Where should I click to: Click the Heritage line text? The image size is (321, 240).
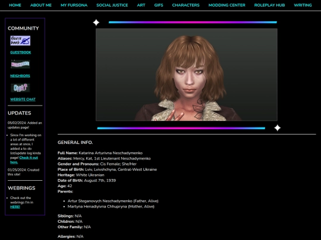[81, 175]
